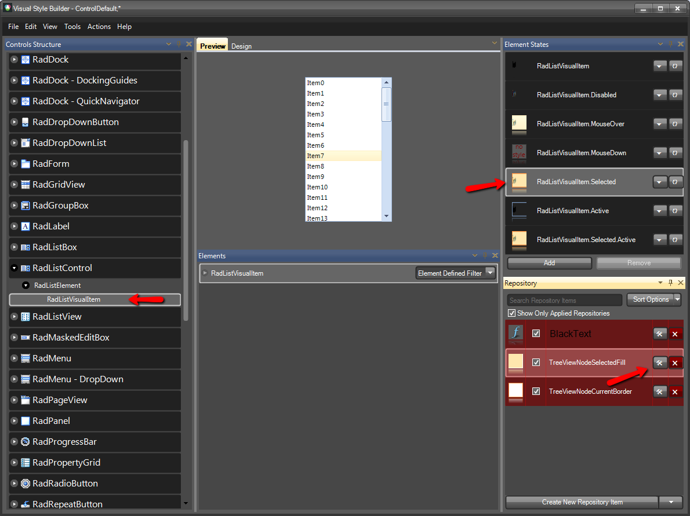Click the Search Repository Items field
Image resolution: width=690 pixels, height=516 pixels.
point(564,301)
